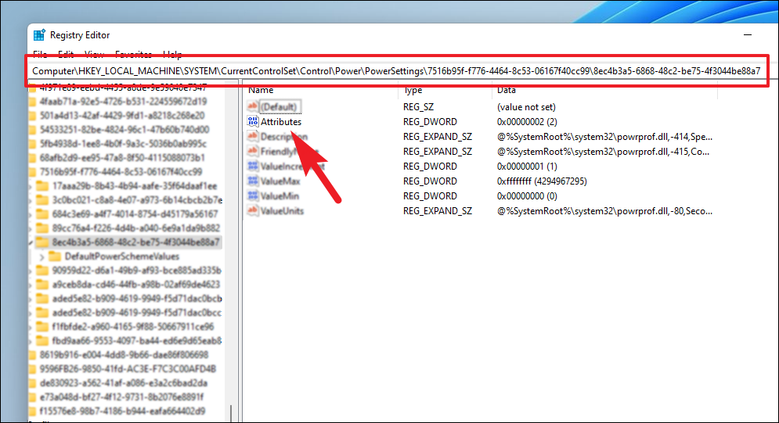Open the File menu
This screenshot has width=779, height=423.
(x=40, y=54)
